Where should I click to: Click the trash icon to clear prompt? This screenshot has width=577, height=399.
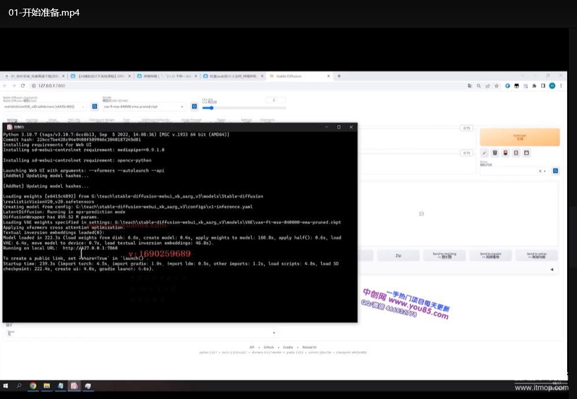click(x=495, y=153)
